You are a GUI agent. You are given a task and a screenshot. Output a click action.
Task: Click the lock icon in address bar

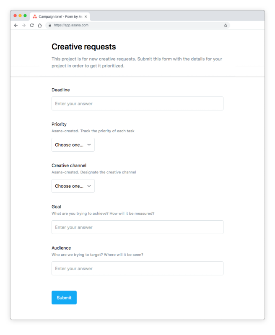(x=50, y=25)
